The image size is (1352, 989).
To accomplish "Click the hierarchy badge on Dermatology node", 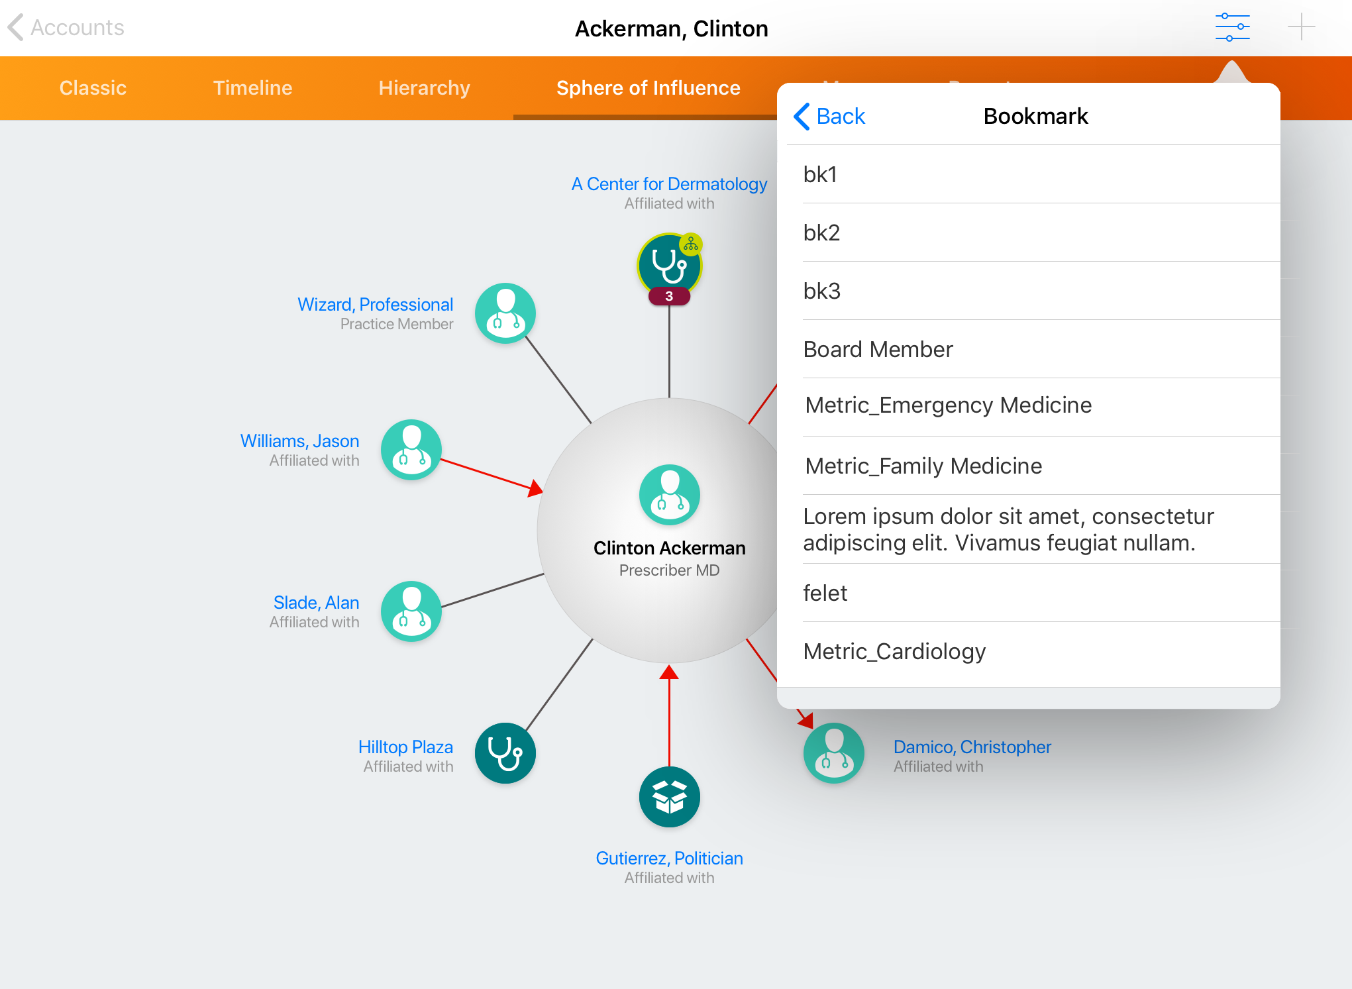I will click(x=691, y=244).
